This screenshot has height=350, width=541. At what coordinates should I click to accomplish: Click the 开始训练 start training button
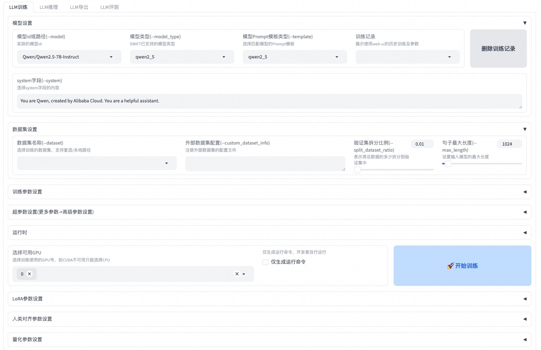462,266
